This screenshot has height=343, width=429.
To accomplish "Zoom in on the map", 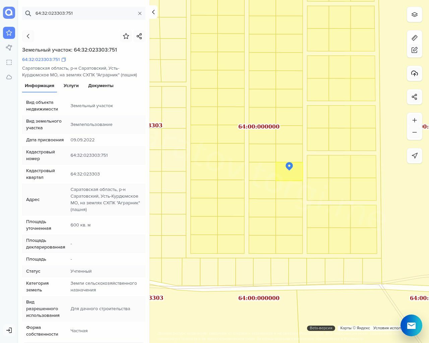I will pyautogui.click(x=415, y=120).
